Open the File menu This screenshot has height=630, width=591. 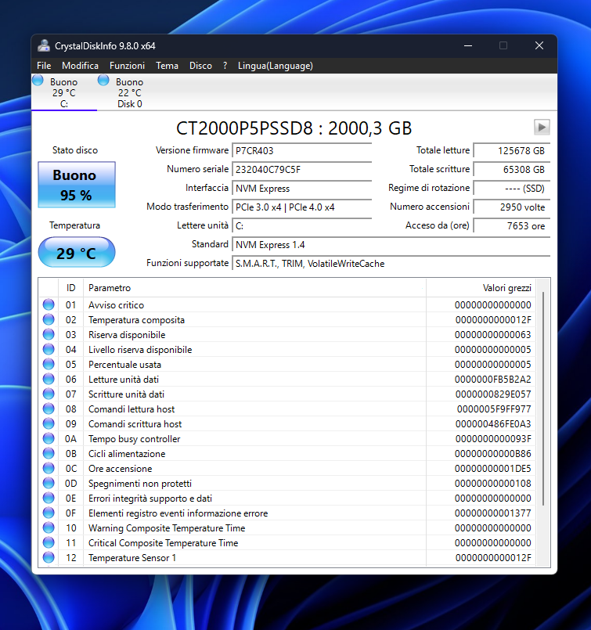(44, 66)
